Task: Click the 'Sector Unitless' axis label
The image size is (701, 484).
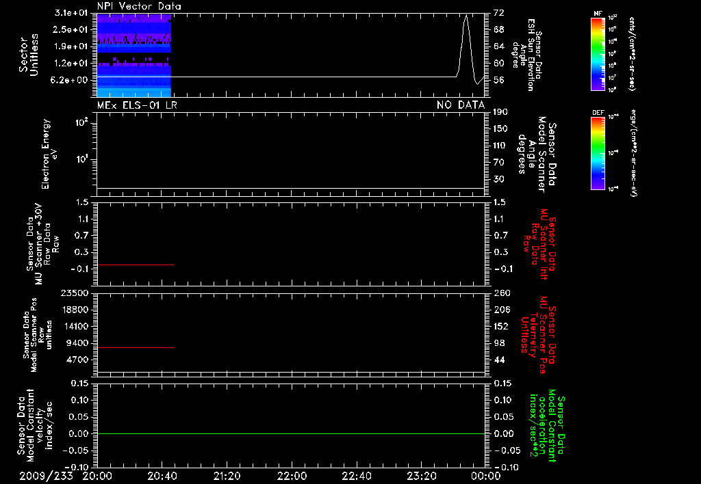Action: tap(29, 55)
